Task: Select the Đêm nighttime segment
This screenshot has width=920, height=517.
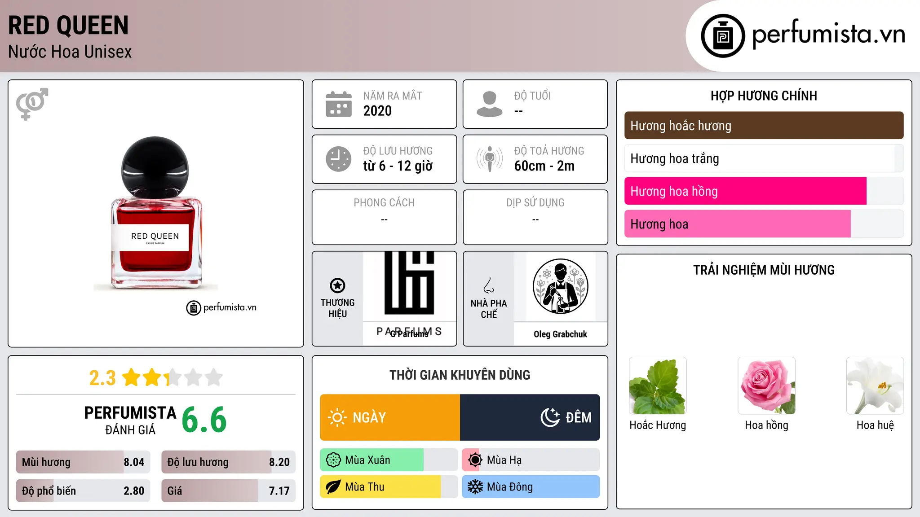Action: (530, 417)
